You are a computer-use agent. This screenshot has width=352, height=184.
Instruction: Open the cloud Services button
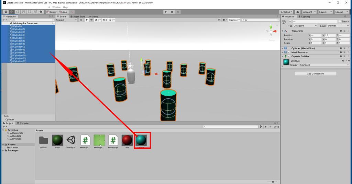pos(298,12)
